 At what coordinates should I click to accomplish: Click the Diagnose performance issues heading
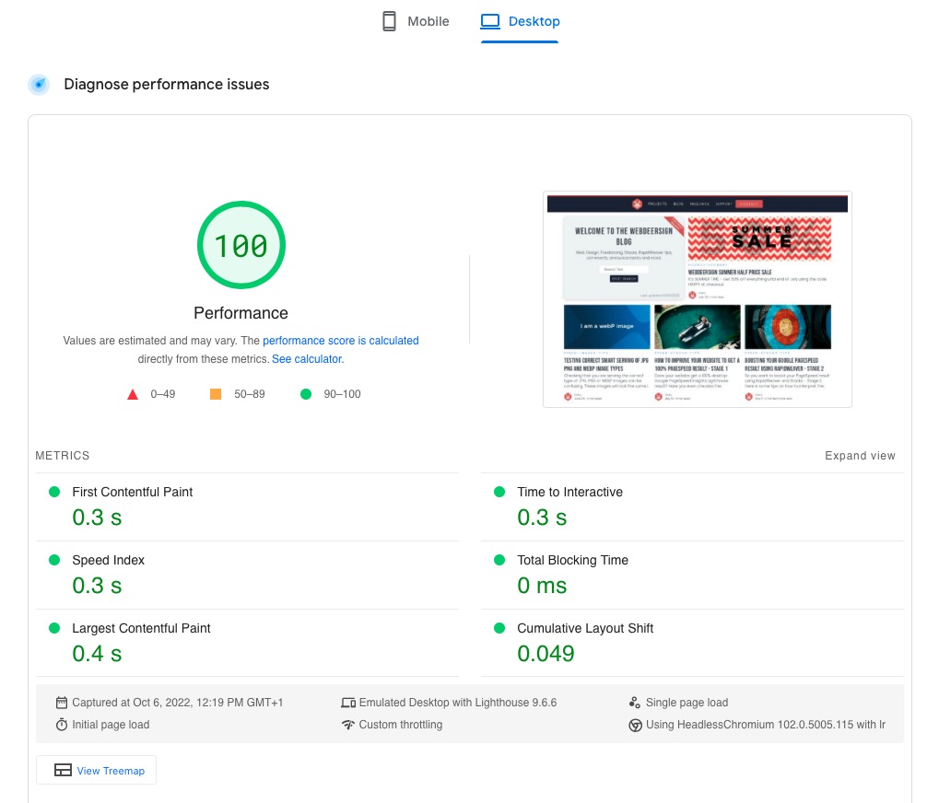coord(167,85)
